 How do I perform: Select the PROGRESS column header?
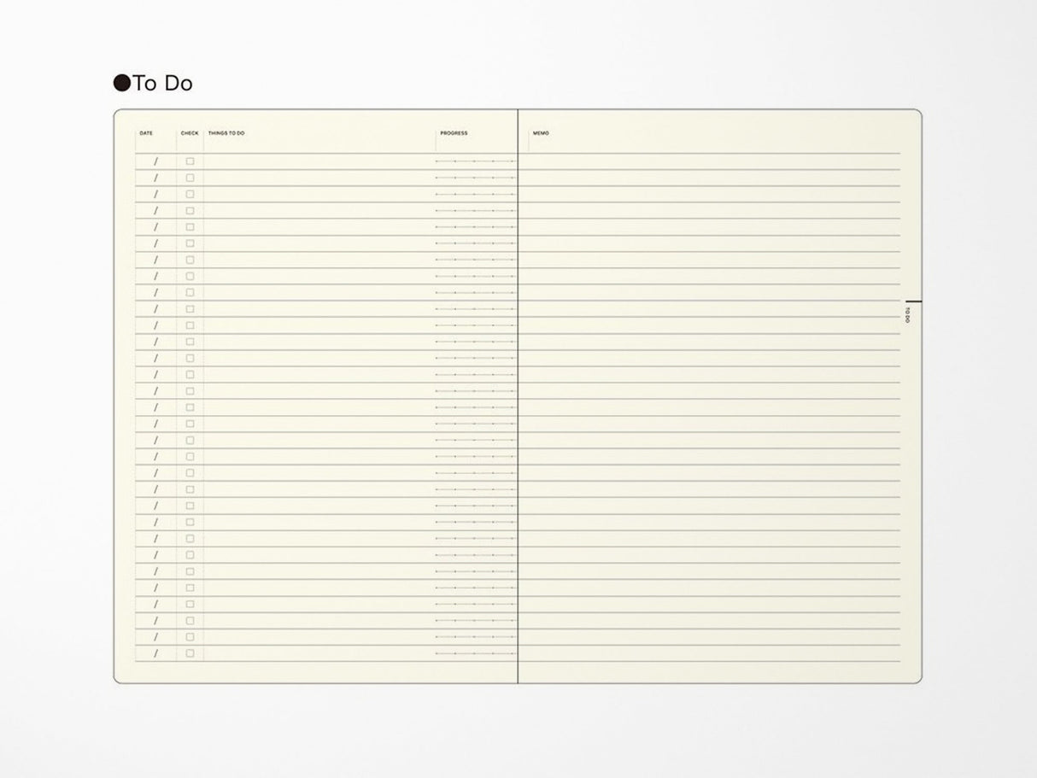[x=453, y=133]
